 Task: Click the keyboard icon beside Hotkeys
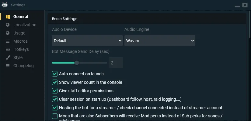click(x=8, y=49)
